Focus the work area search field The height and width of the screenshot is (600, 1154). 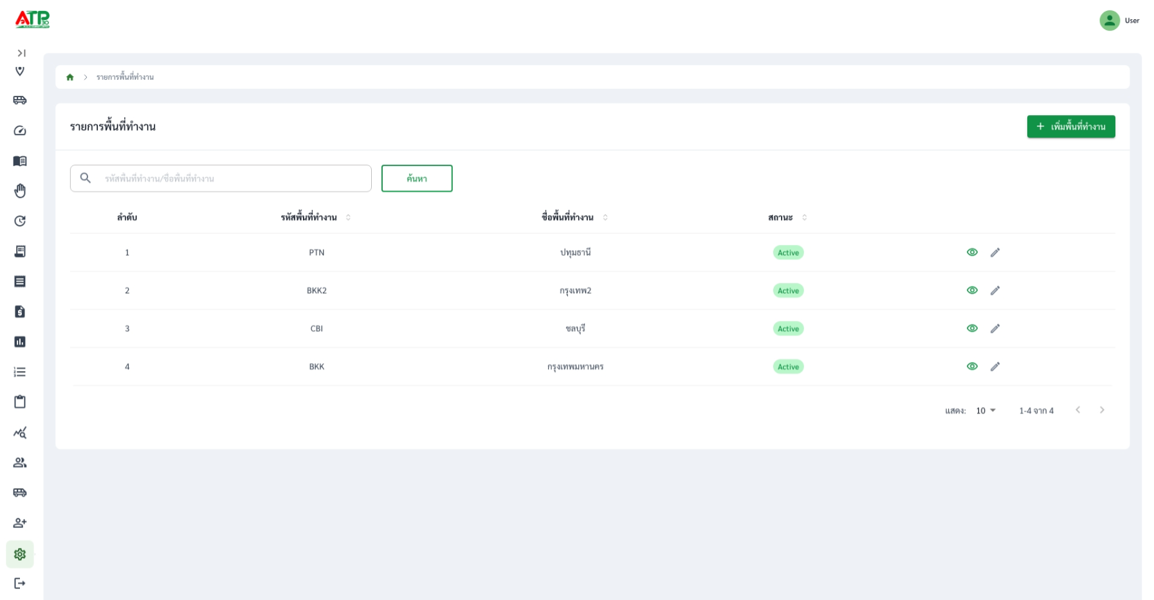pyautogui.click(x=221, y=178)
